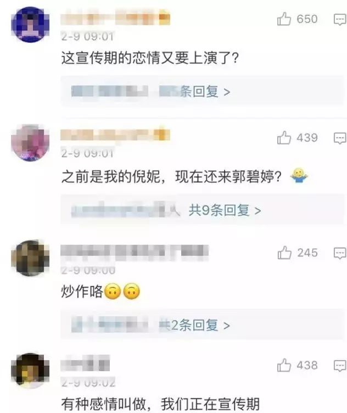Reply icon beside the 650 likes count

pos(340,20)
